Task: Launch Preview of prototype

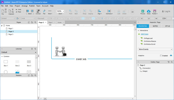Action: point(143,12)
